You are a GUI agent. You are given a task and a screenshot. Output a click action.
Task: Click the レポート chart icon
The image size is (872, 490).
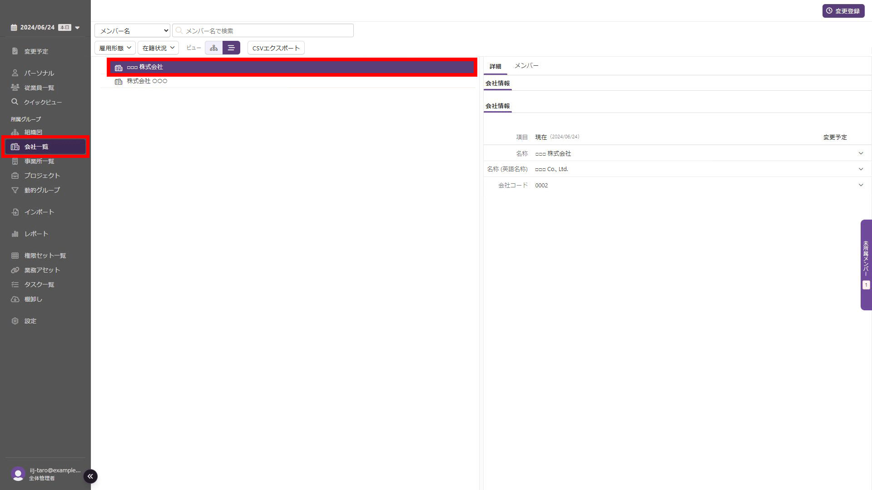(15, 234)
